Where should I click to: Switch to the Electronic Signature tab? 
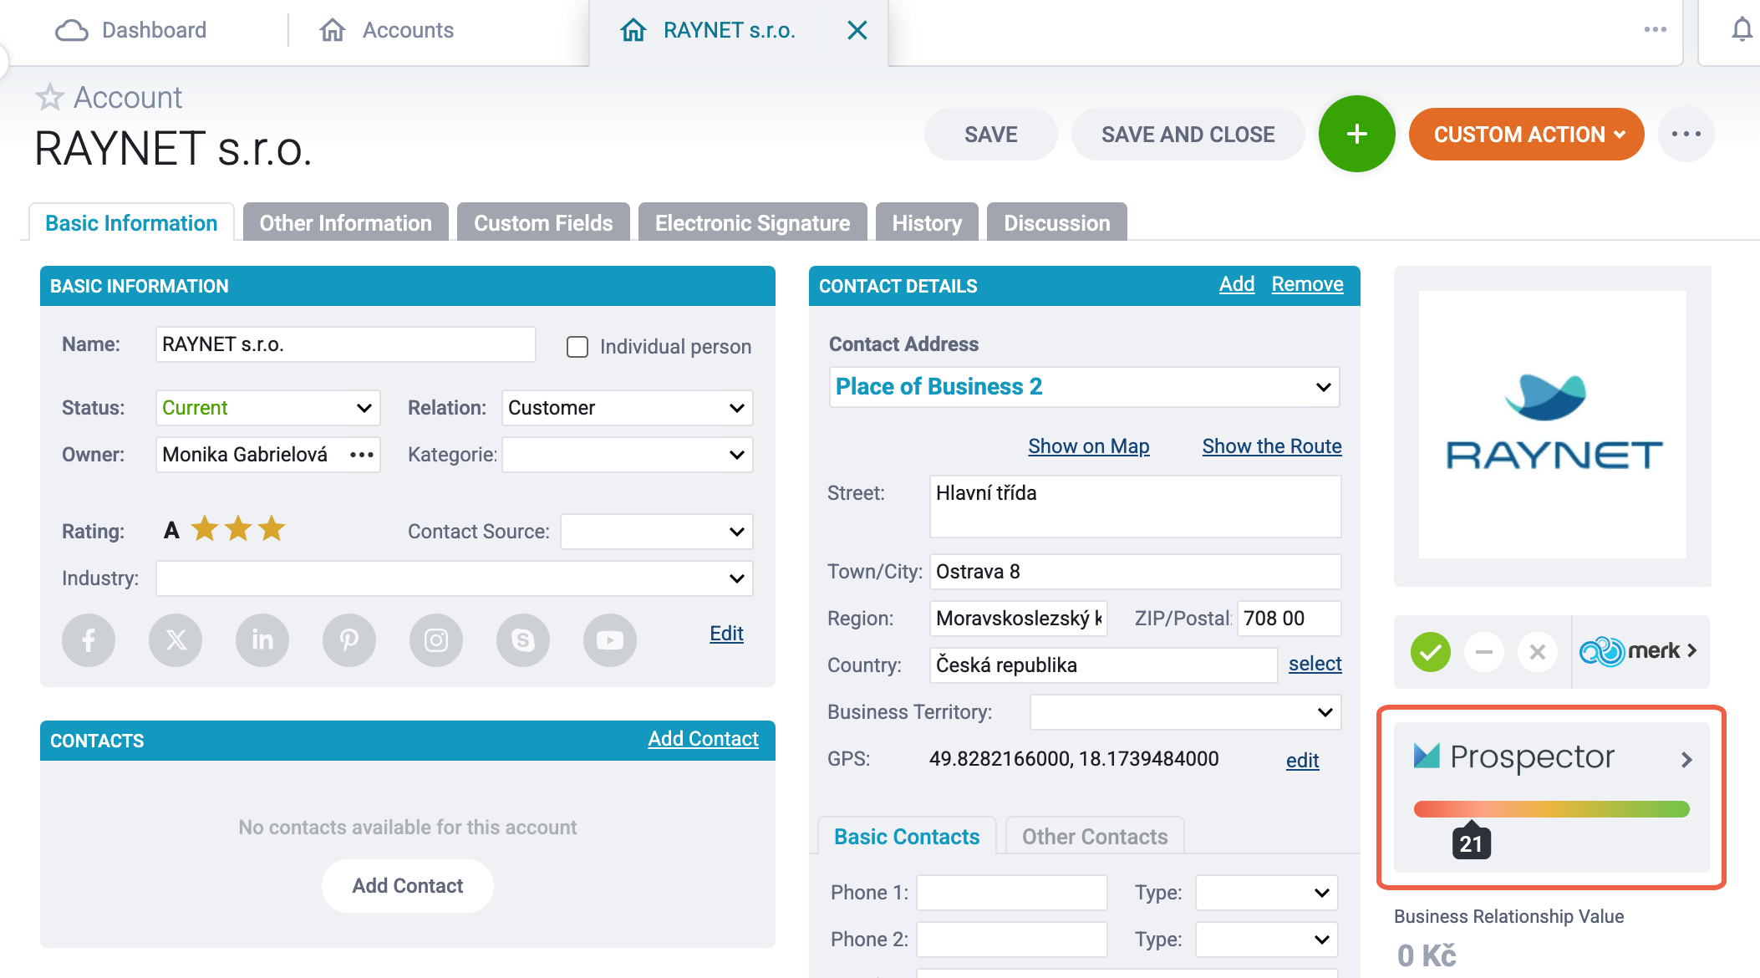pos(753,223)
